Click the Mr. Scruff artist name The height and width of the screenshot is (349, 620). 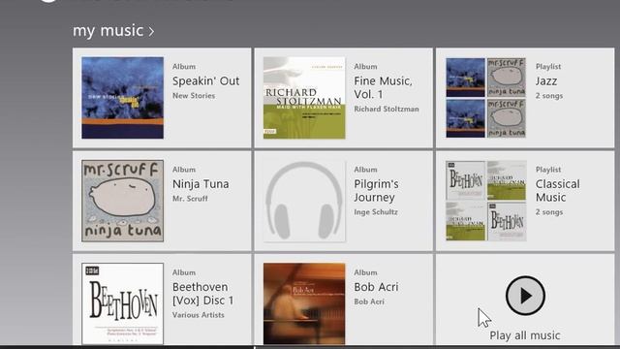pos(190,199)
